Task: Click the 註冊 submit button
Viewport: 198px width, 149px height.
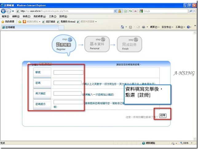Action: 163,115
